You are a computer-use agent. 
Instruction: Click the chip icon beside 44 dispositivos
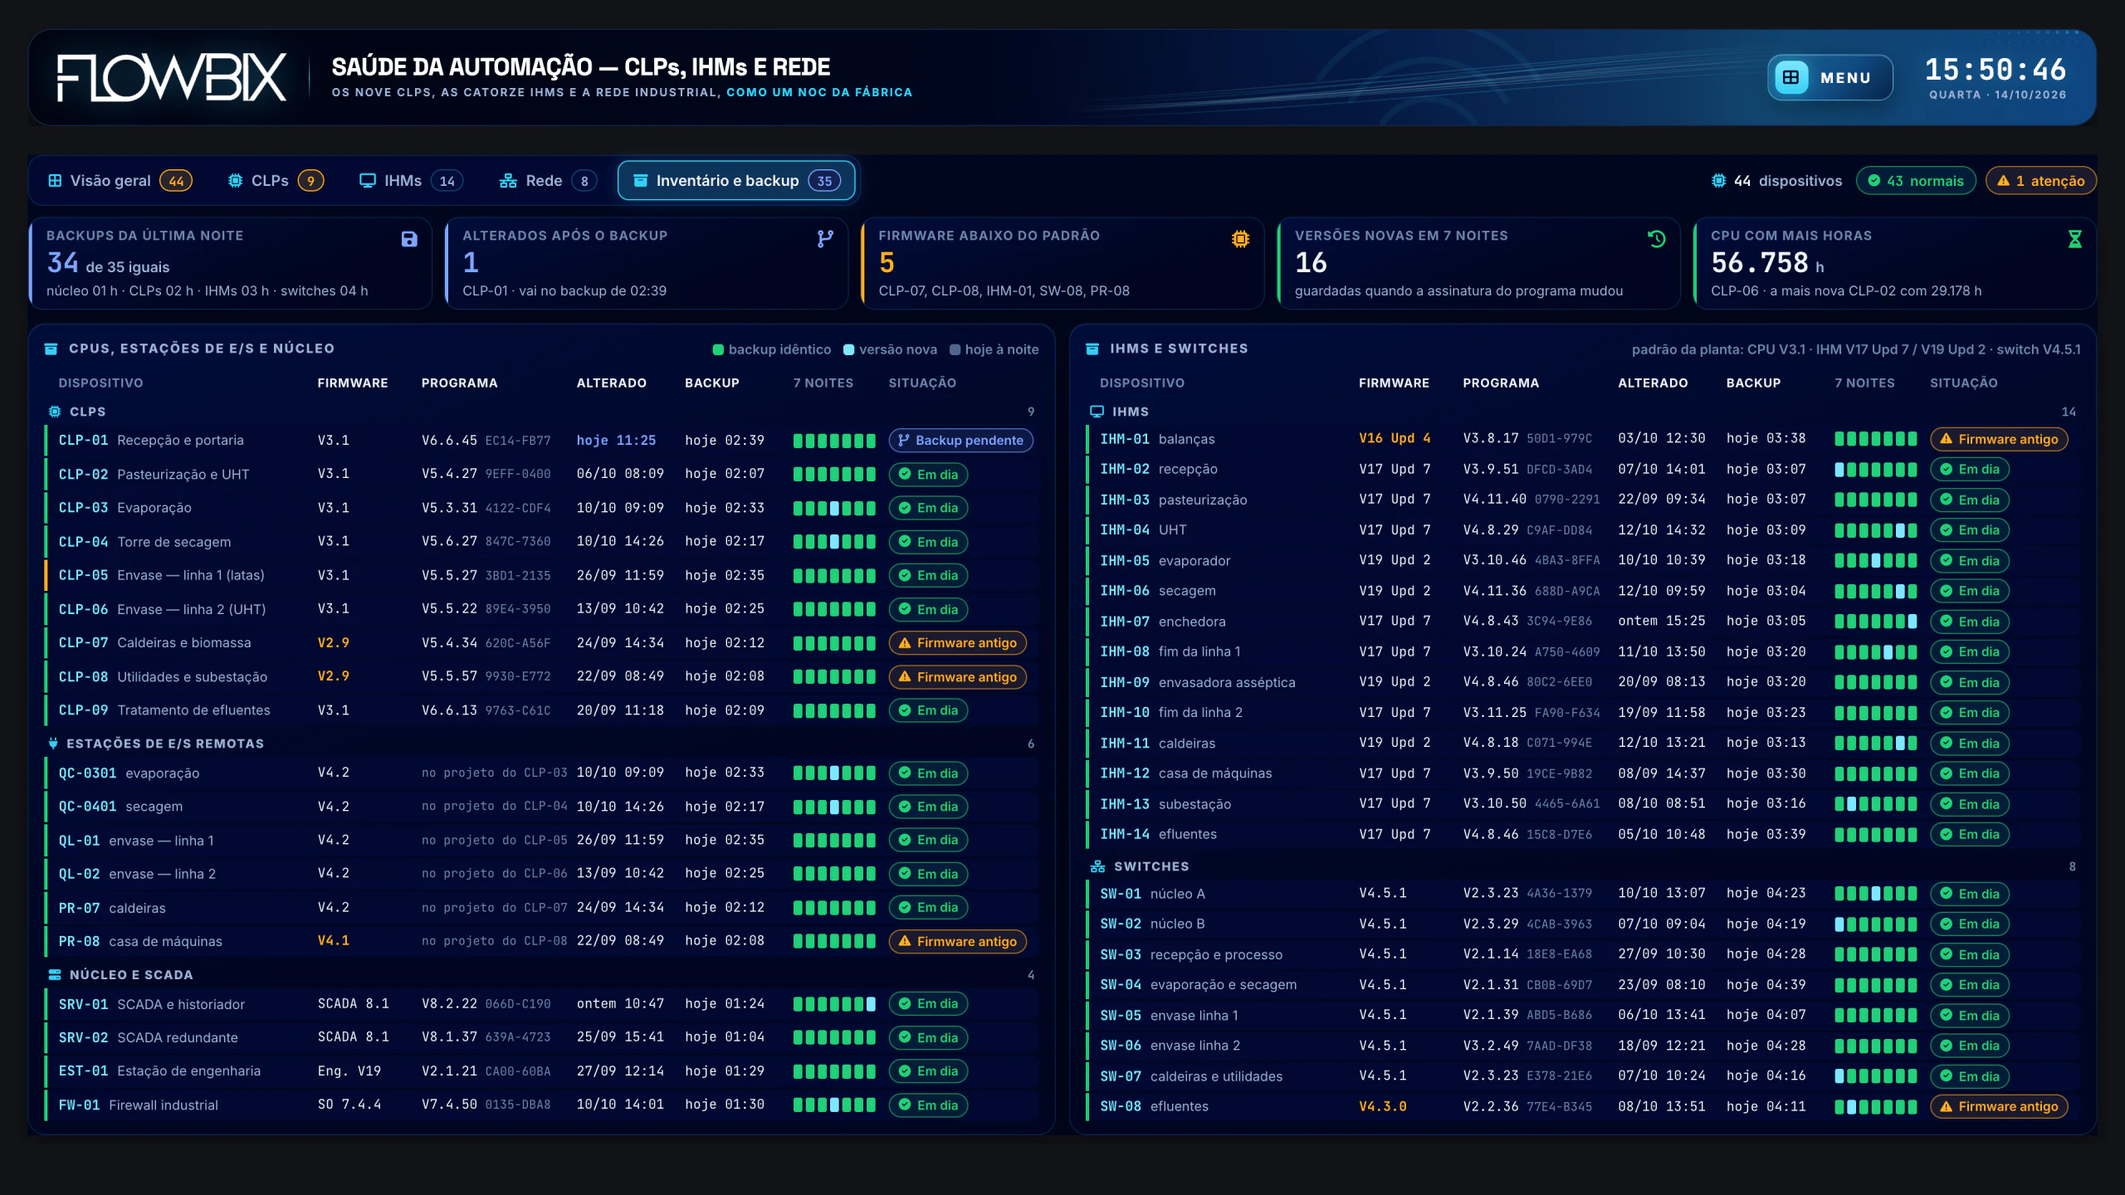click(x=1718, y=181)
